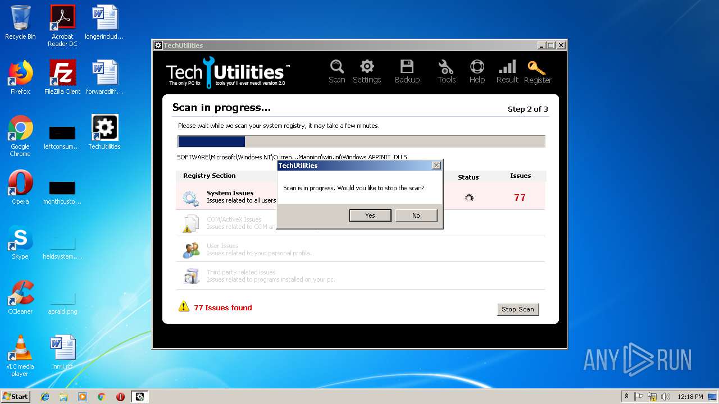Open Google Chrome desktop shortcut
The image size is (719, 404).
point(20,136)
